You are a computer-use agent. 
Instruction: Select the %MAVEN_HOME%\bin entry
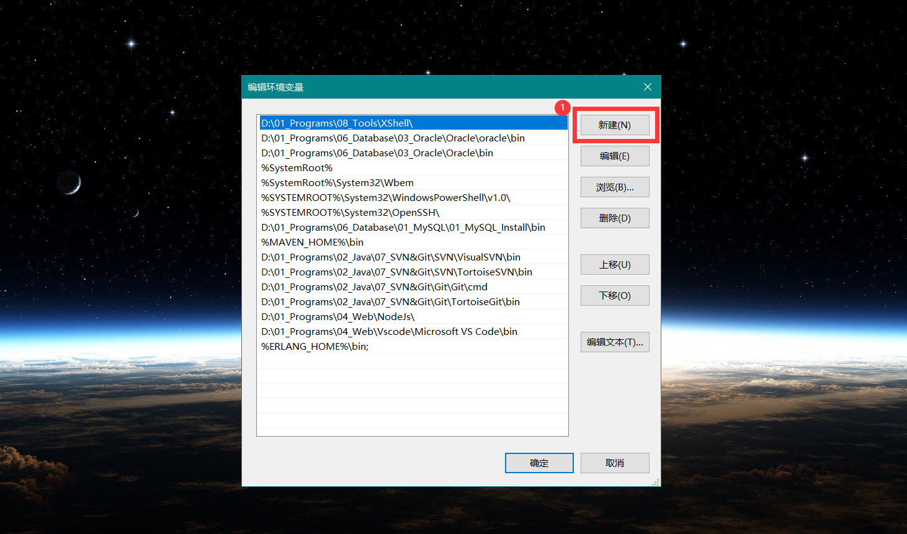point(313,243)
